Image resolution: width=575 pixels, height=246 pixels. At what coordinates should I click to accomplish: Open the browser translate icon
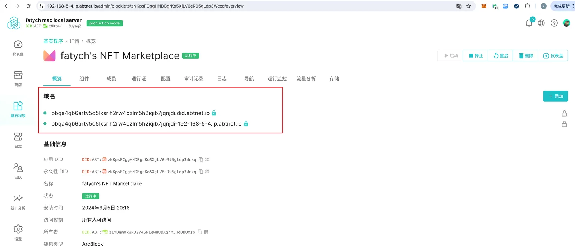tap(459, 6)
